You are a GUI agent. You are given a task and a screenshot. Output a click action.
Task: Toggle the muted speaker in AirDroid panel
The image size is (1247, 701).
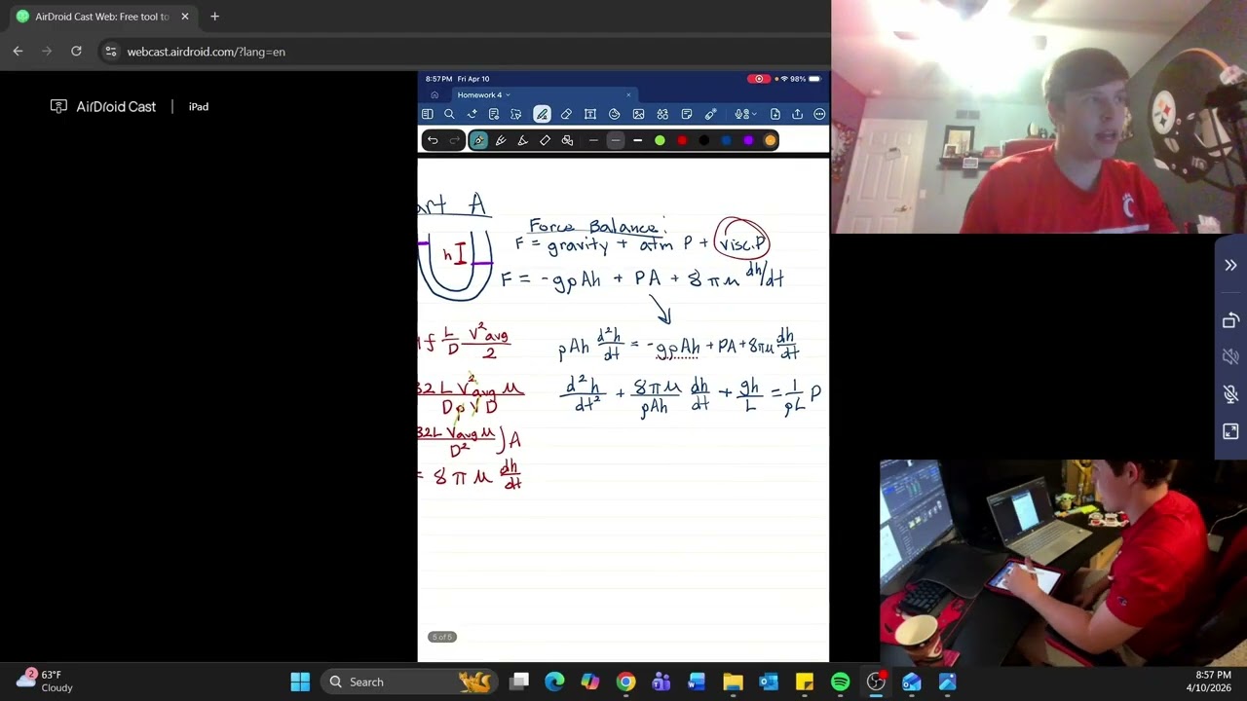1230,357
